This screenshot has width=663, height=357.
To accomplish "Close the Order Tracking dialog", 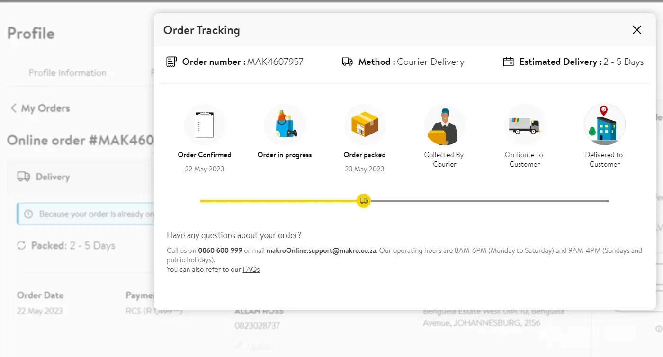I will coord(637,30).
